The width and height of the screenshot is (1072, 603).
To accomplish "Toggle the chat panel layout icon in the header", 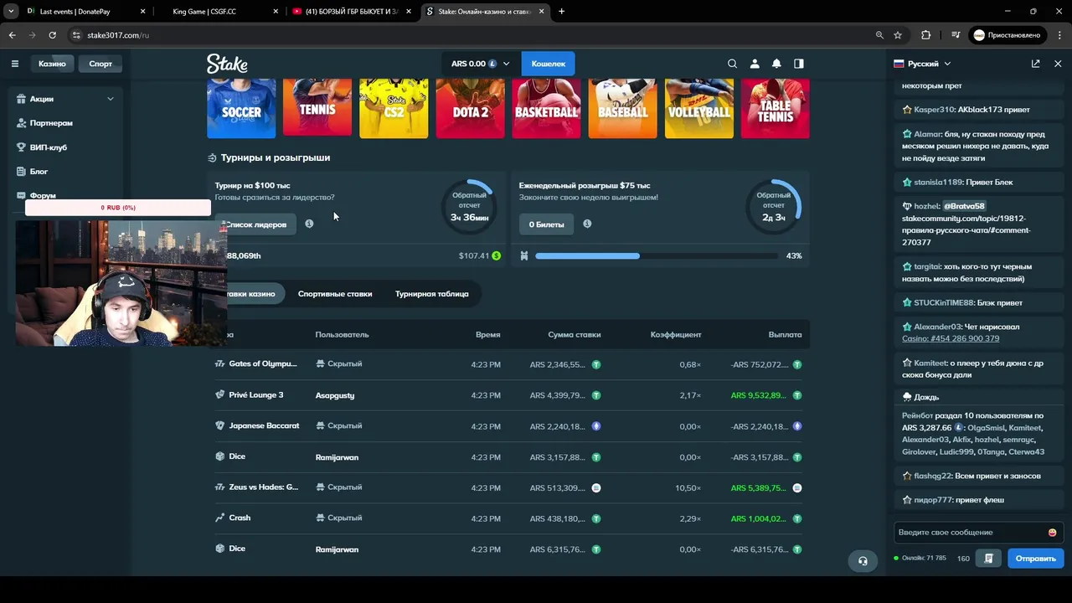I will point(799,64).
